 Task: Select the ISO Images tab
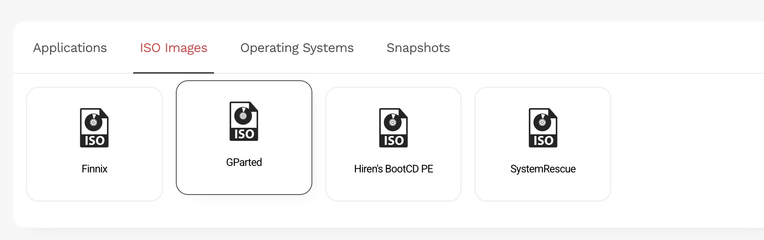(173, 48)
